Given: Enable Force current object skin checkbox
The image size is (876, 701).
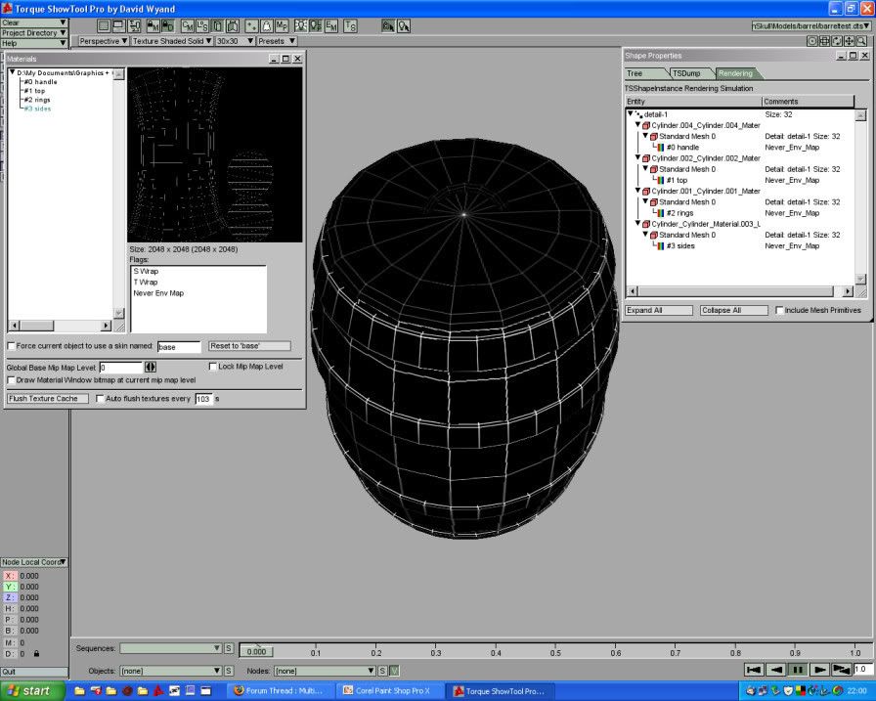Looking at the screenshot, I should (12, 346).
